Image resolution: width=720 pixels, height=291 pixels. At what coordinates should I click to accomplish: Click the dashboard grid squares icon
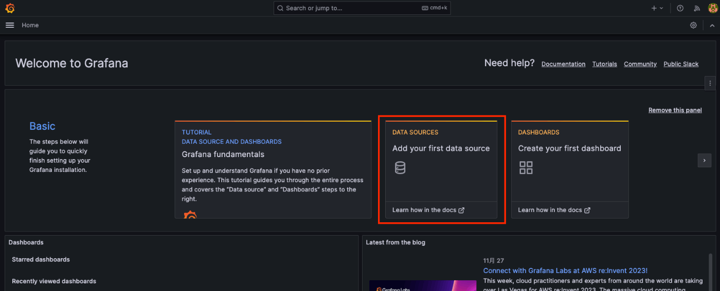point(526,167)
